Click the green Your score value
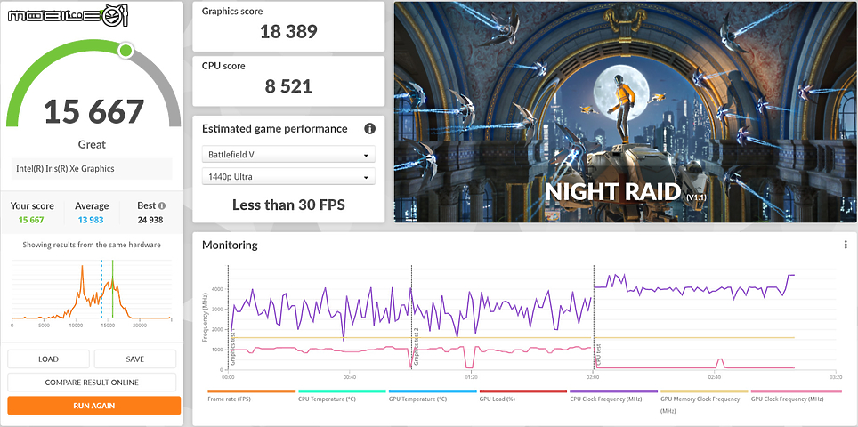Viewport: 858px width, 427px height. (31, 220)
